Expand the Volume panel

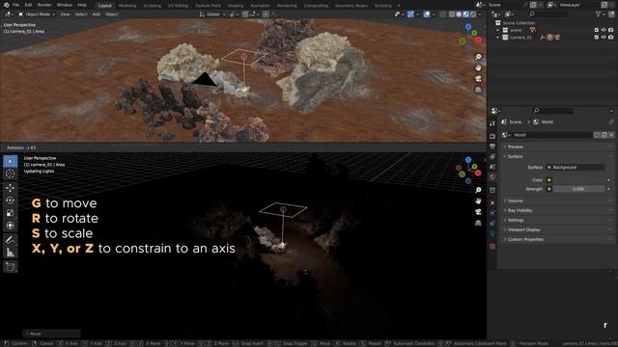(515, 200)
